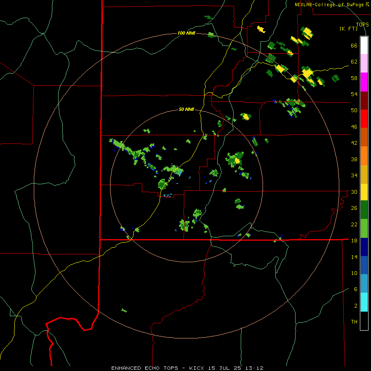Click the Enhanced Echo Tops KICX caption

coord(187,368)
